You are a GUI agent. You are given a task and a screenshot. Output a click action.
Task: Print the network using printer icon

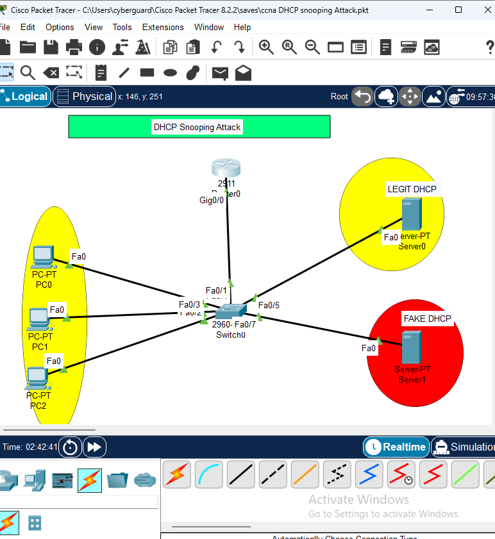click(74, 47)
